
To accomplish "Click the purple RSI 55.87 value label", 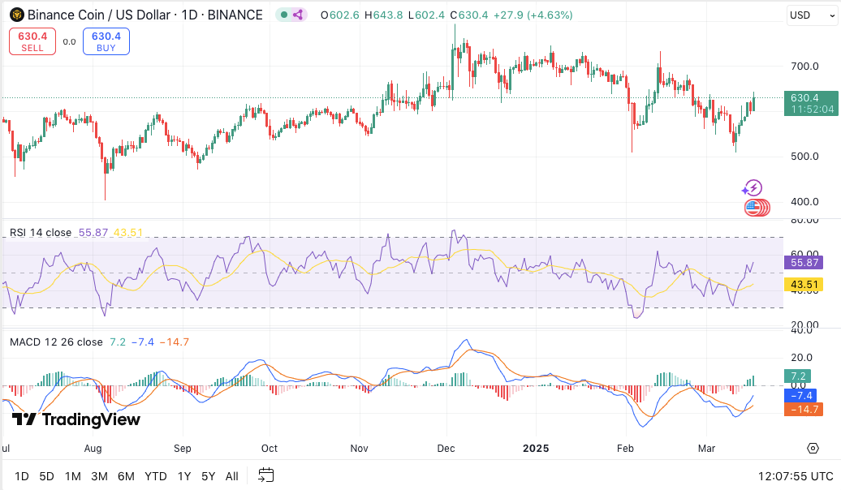I will coord(804,262).
